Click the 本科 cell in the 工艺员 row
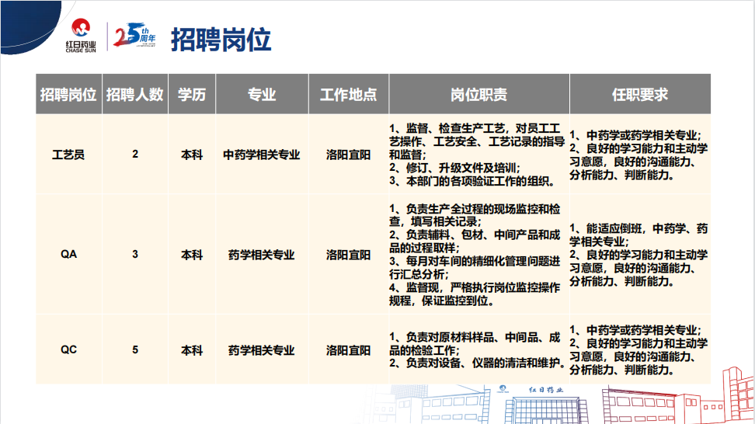Viewport: 755px width, 424px height. [192, 155]
